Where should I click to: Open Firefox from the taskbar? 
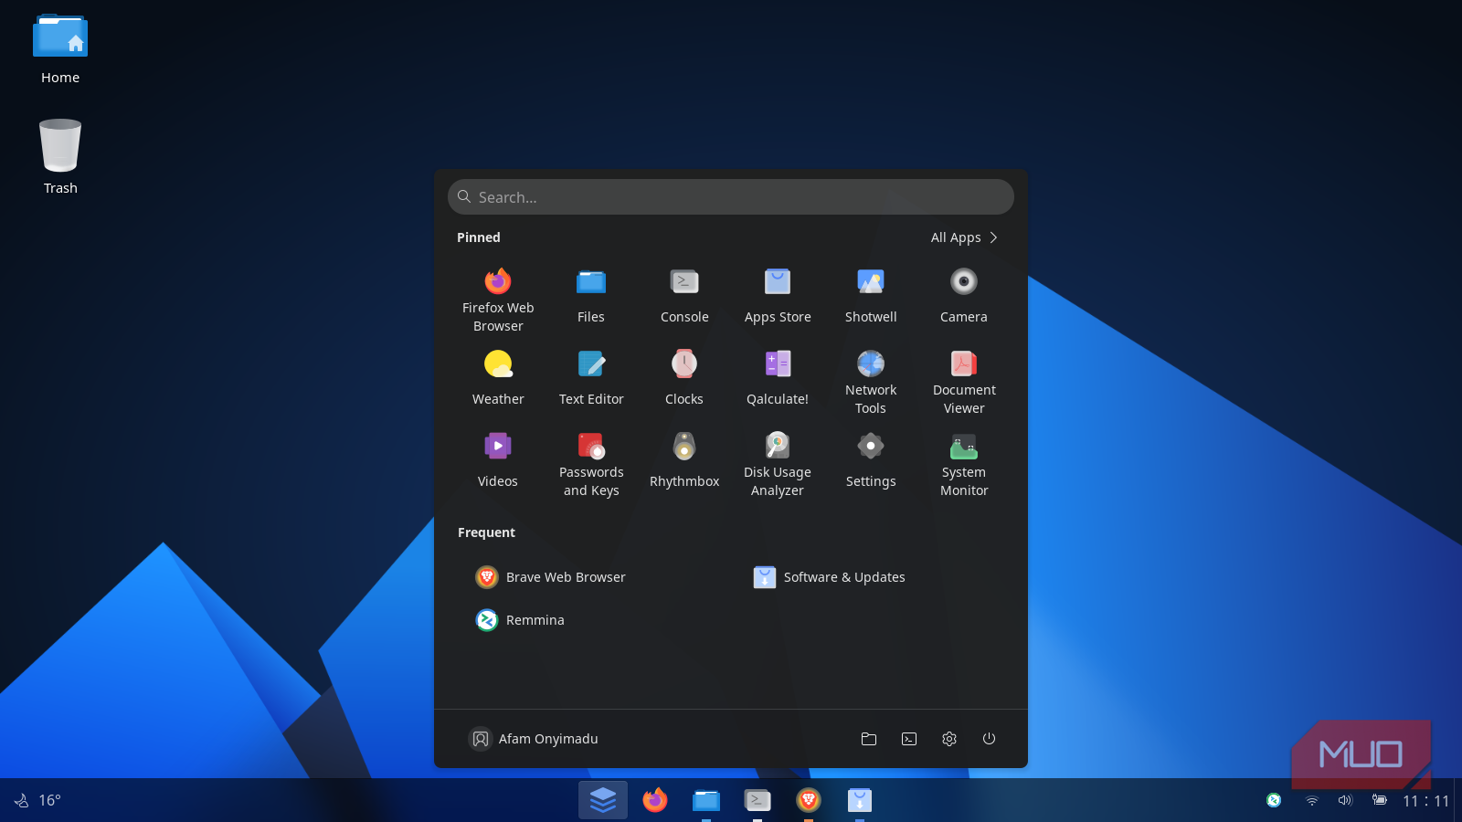(655, 800)
